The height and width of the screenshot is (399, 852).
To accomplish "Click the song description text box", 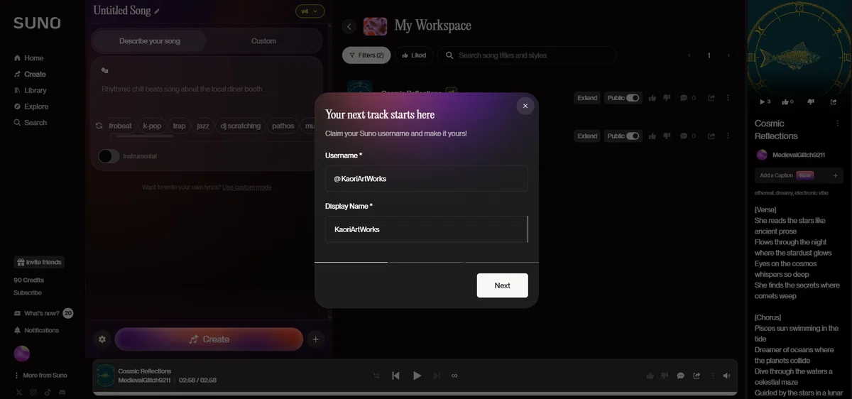I will pyautogui.click(x=207, y=89).
